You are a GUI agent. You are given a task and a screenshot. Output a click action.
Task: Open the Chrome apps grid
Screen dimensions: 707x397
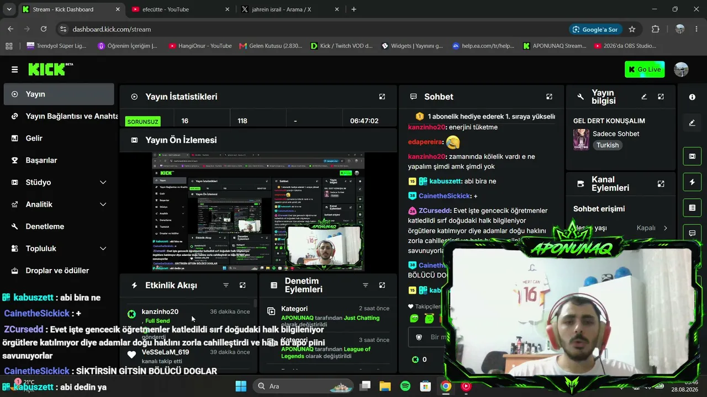9,46
